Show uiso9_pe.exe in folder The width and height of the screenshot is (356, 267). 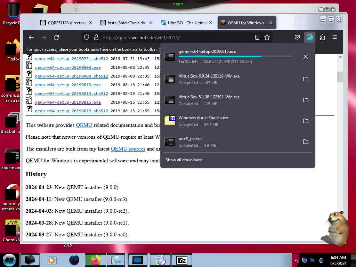pos(306,142)
